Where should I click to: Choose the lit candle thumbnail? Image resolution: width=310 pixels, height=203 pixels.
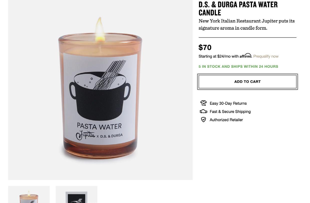[29, 195]
